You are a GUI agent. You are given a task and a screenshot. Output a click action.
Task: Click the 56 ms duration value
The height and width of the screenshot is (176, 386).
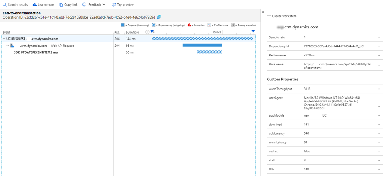click(130, 46)
